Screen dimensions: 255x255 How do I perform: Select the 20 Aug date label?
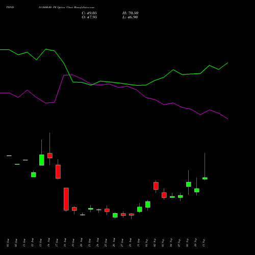(81, 243)
